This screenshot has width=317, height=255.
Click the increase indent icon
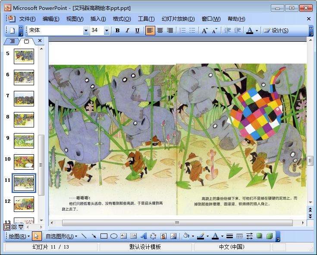point(237,31)
